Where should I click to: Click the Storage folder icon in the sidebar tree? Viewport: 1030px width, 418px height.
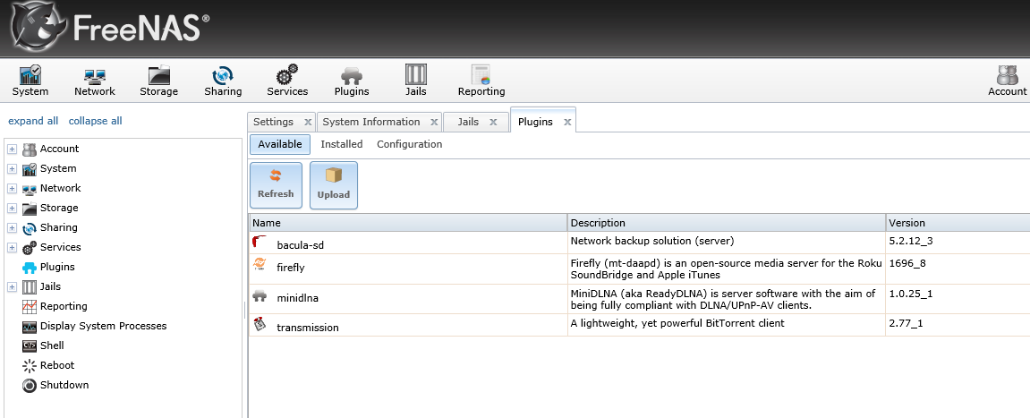tap(30, 209)
